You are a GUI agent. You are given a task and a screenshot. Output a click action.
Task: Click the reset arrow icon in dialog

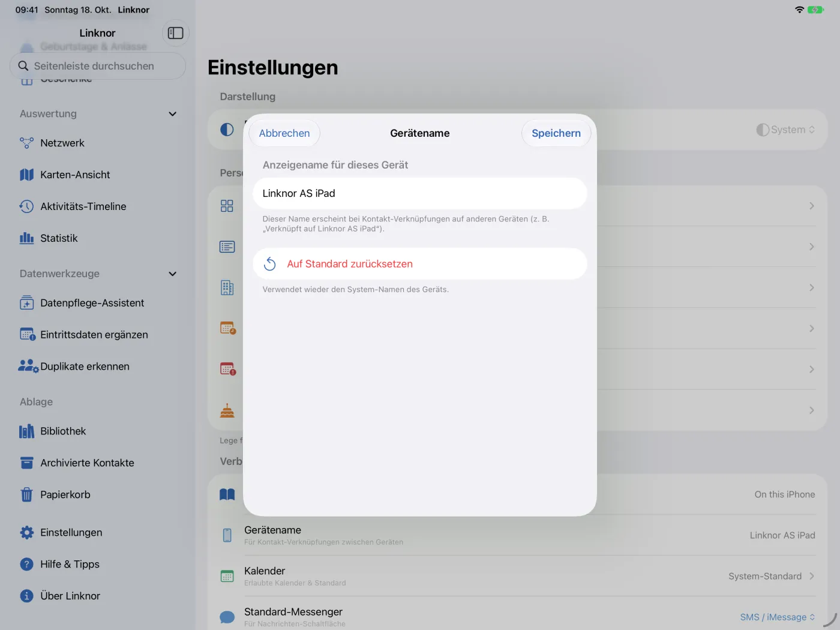pyautogui.click(x=270, y=264)
